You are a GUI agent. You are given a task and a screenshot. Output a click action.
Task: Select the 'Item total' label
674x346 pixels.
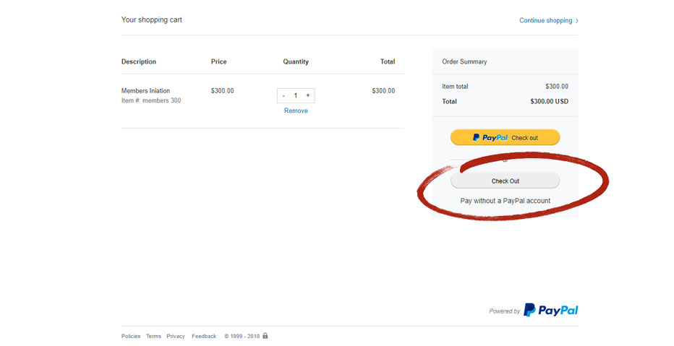pos(455,86)
